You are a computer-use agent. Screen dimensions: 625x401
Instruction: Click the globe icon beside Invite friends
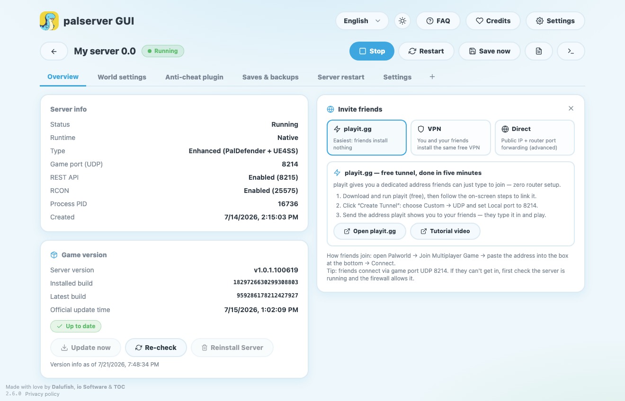tap(330, 109)
